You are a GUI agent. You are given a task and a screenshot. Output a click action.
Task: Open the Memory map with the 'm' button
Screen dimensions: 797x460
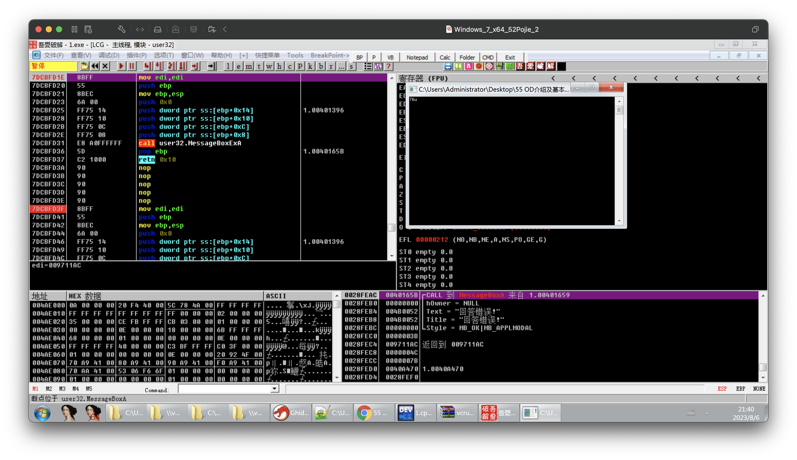coord(249,66)
